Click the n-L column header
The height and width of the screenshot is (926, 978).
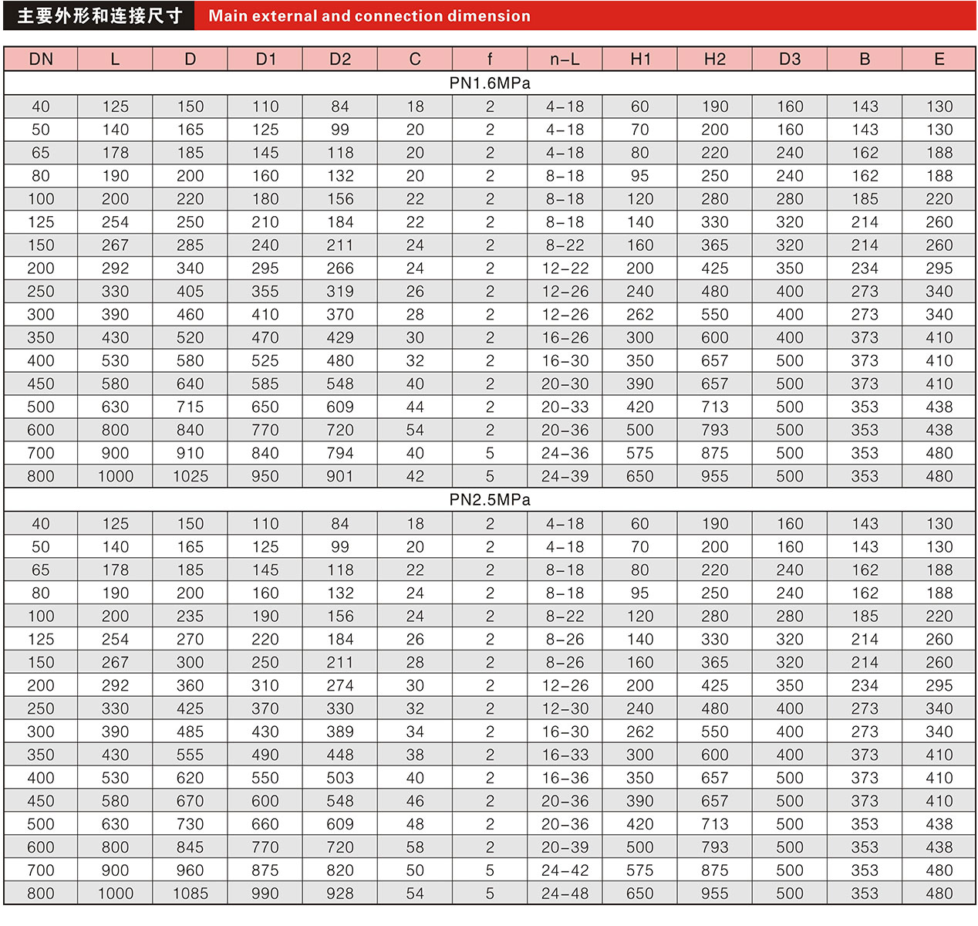(565, 59)
